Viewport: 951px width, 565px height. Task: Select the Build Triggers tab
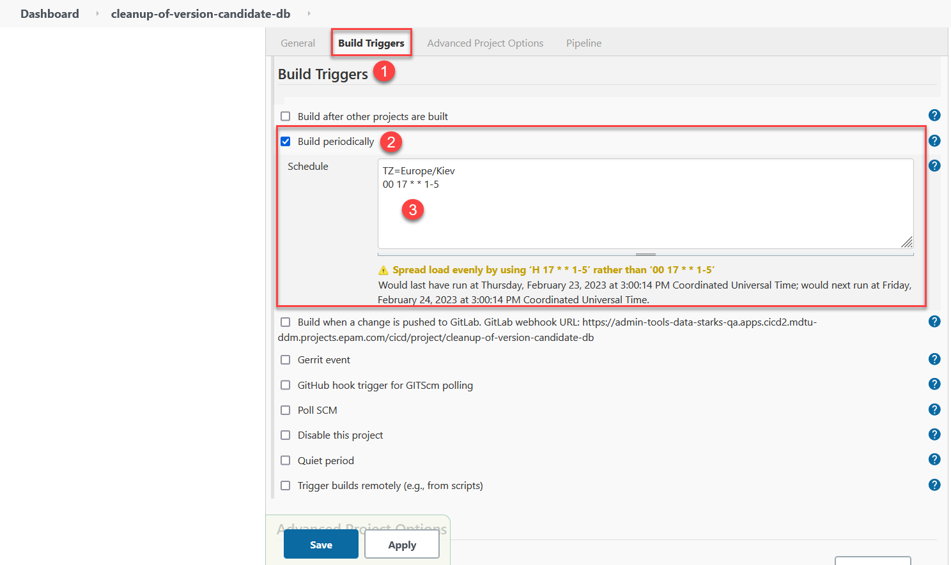pos(371,43)
